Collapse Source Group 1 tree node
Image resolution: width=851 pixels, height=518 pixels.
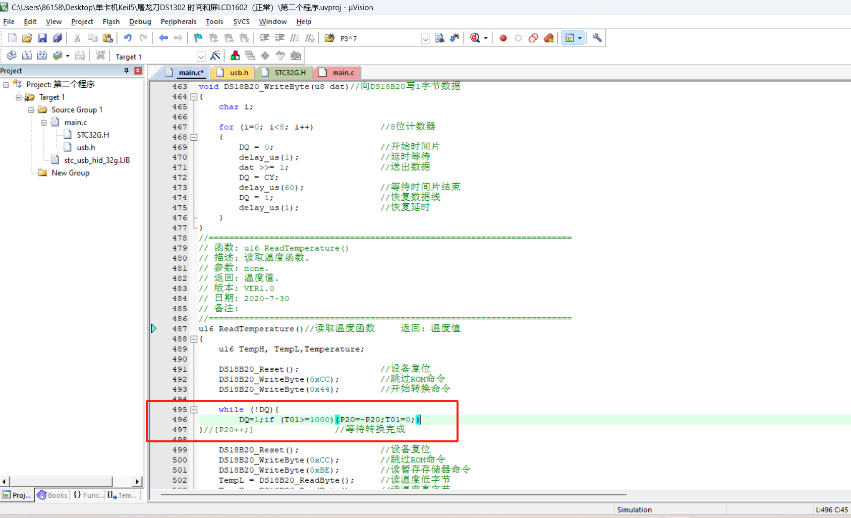[x=31, y=110]
